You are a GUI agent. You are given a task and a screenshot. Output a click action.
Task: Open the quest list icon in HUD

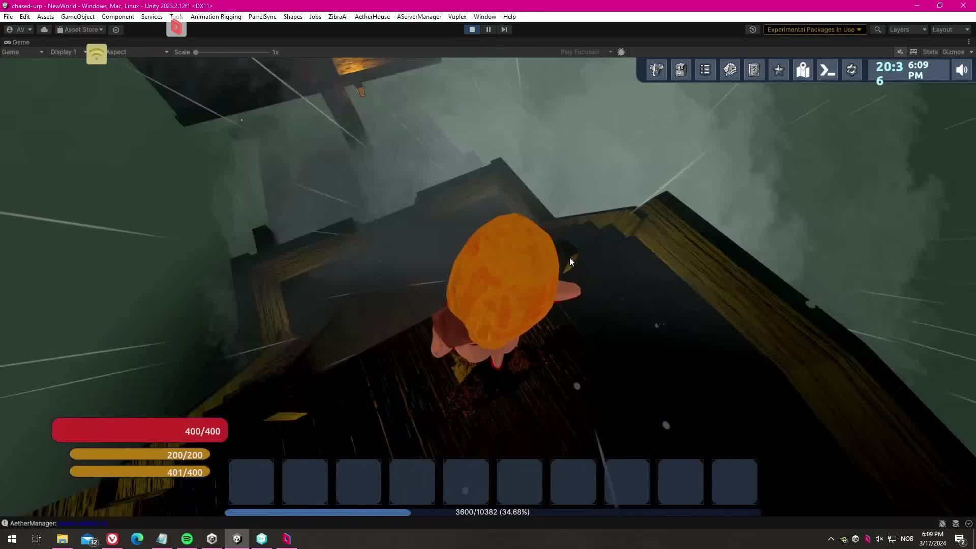tap(705, 70)
